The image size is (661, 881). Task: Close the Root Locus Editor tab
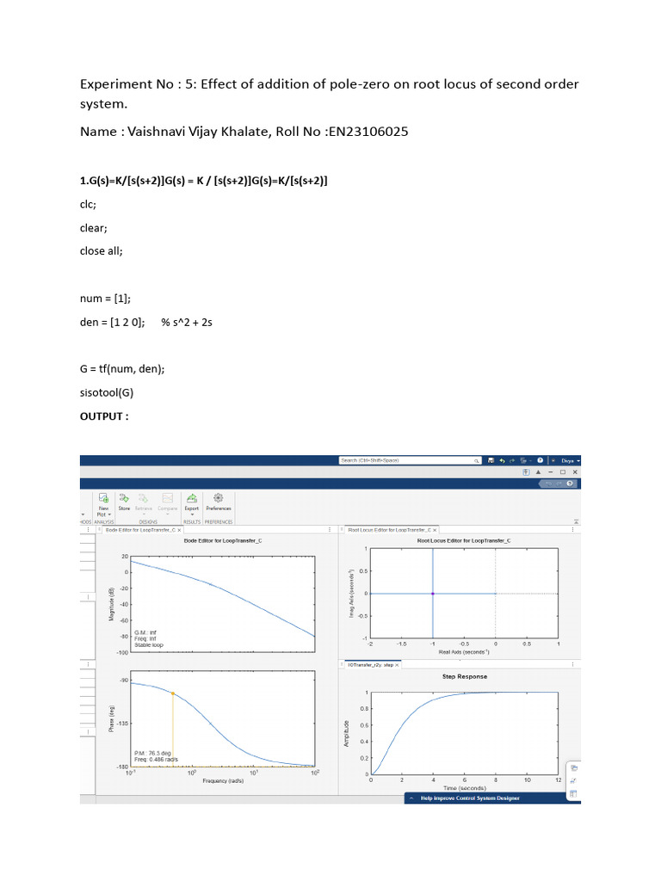pyautogui.click(x=435, y=530)
